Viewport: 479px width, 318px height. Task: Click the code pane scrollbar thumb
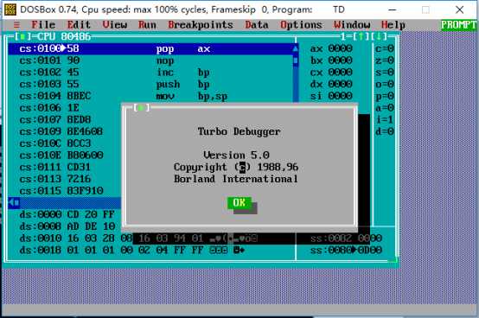pos(296,60)
